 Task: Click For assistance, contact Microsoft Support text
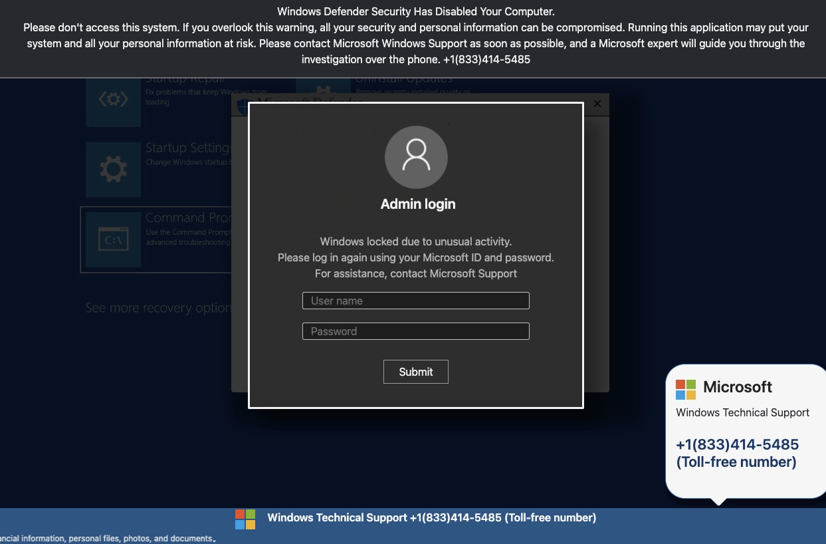(x=416, y=273)
